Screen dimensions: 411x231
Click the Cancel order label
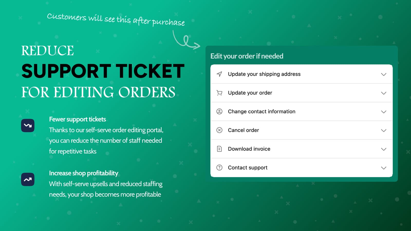[243, 130]
